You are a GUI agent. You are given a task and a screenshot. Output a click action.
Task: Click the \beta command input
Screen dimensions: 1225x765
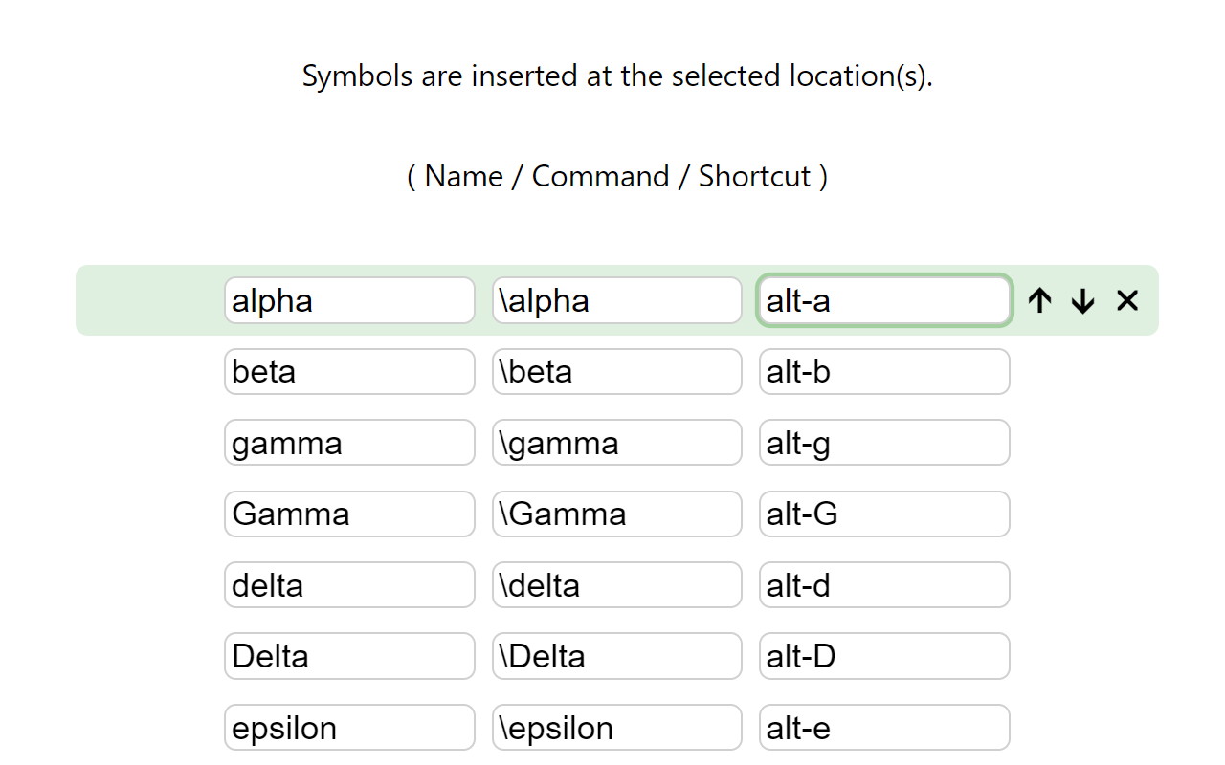pos(617,372)
